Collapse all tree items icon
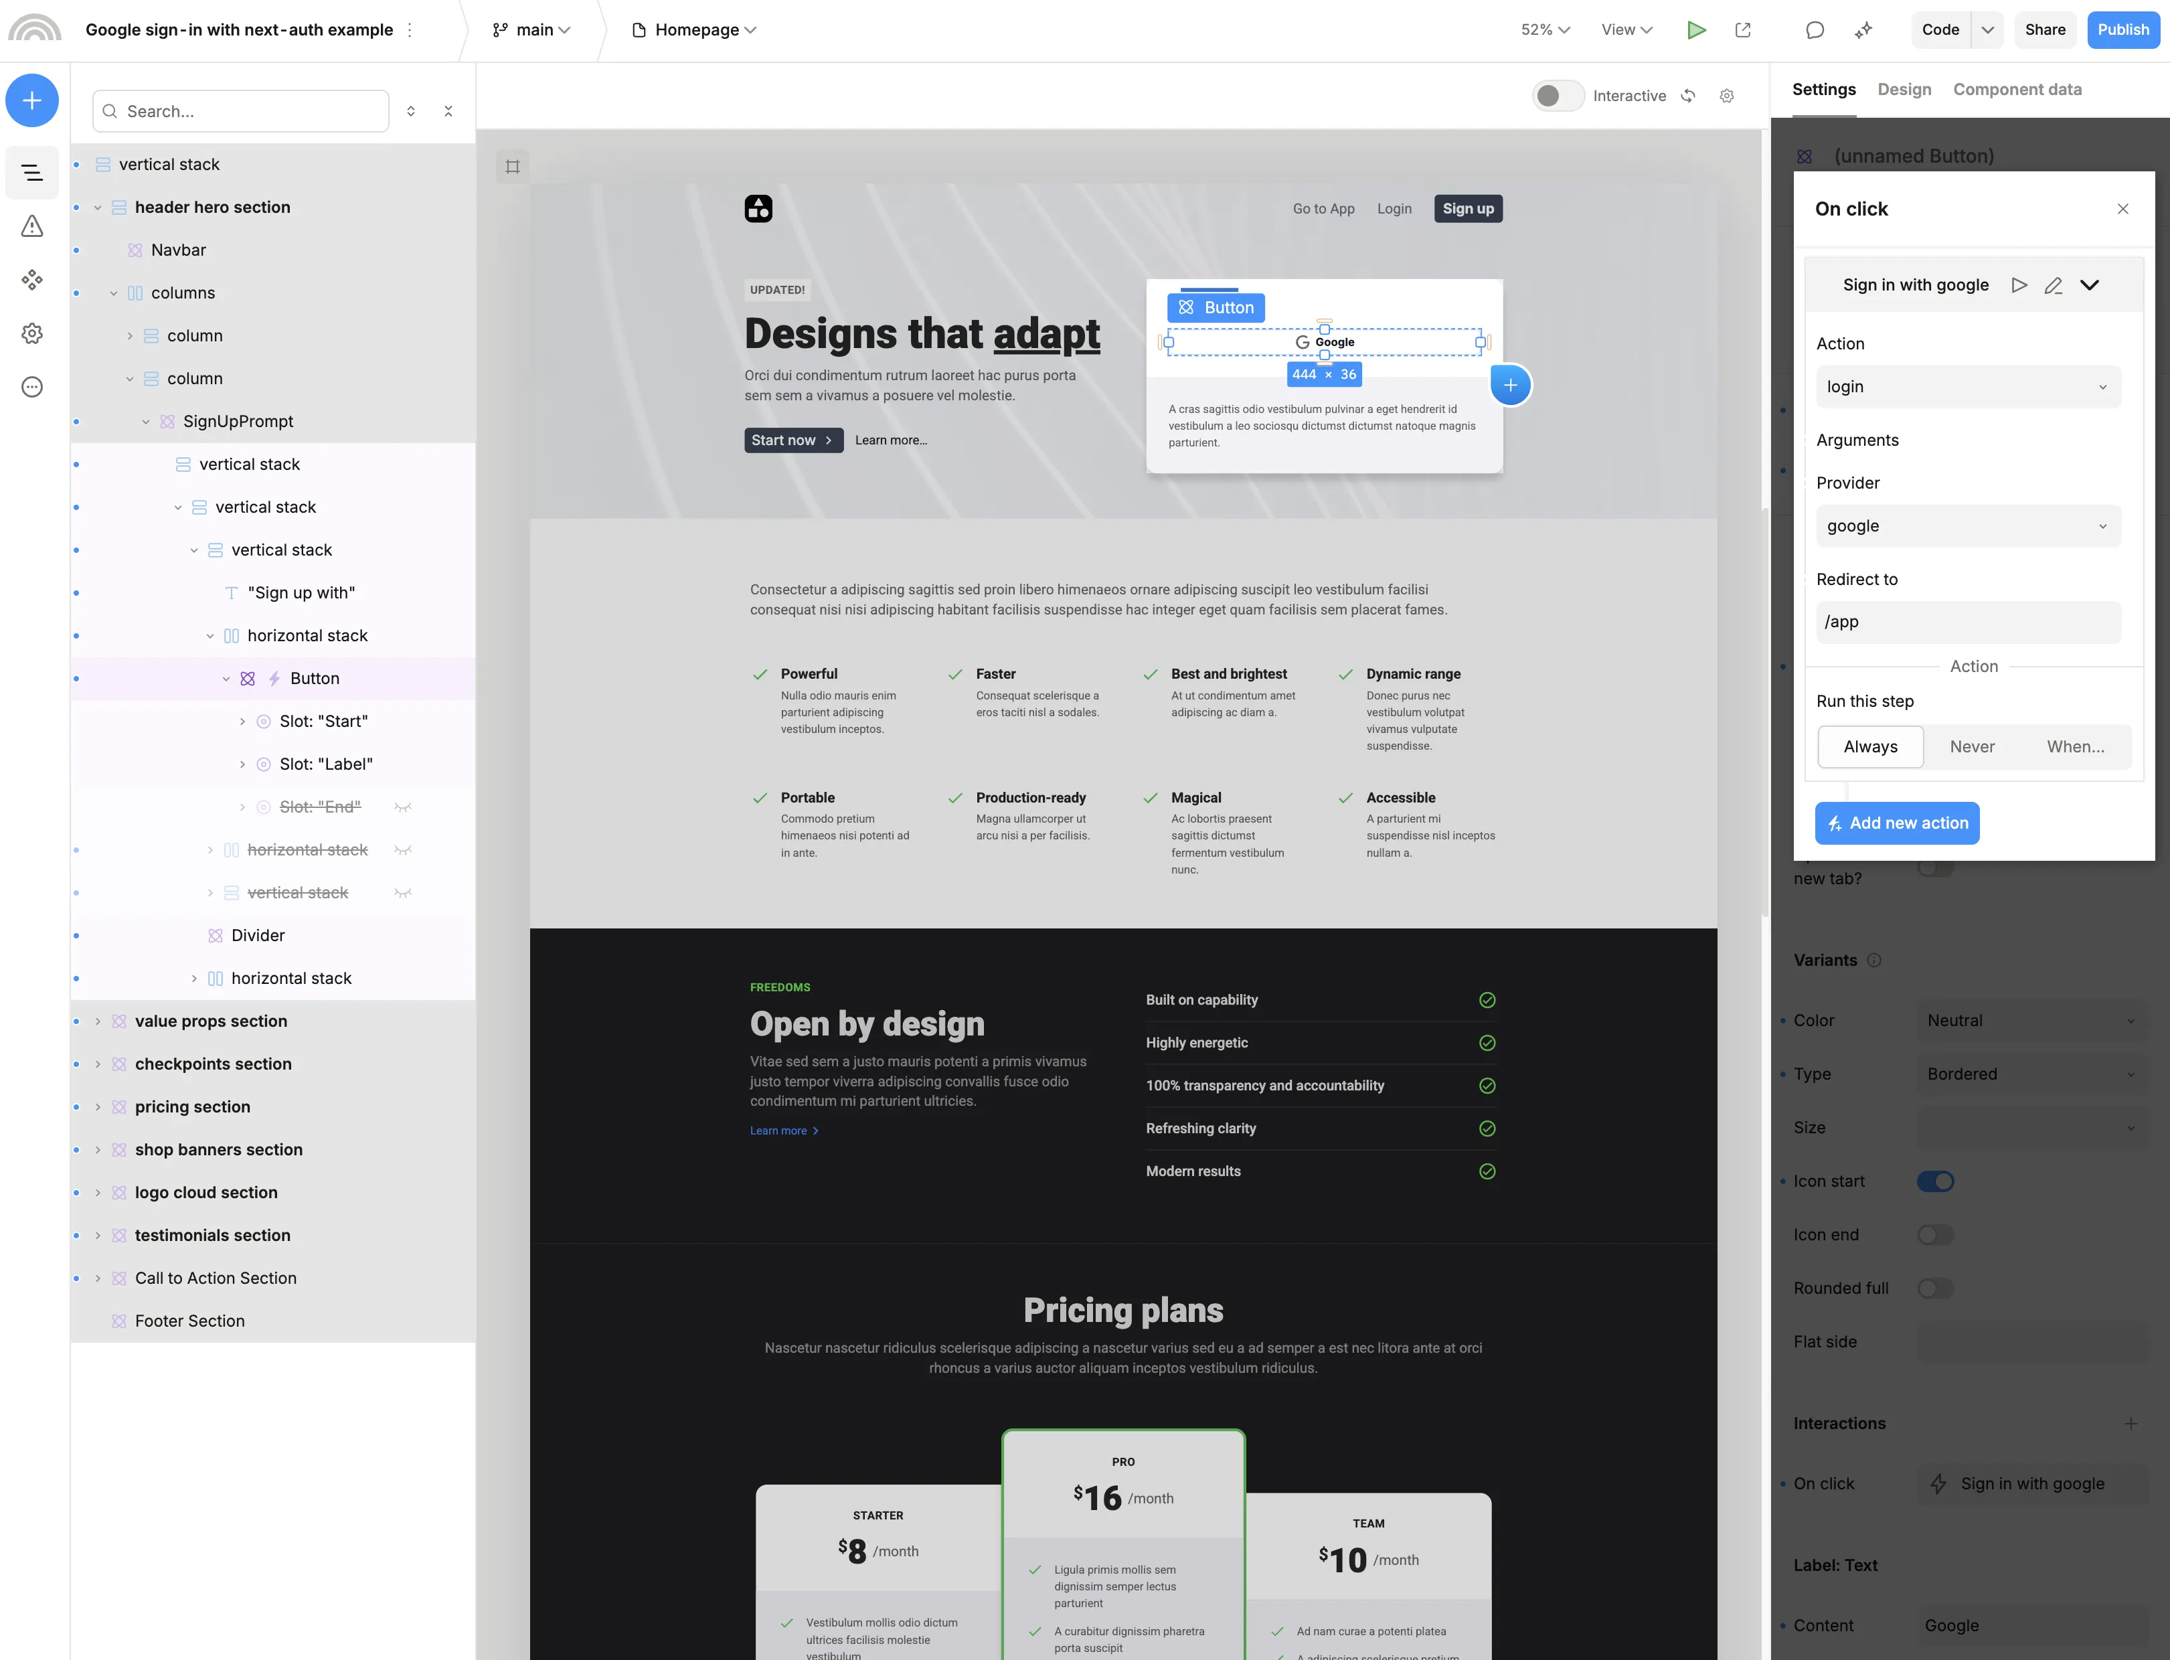 click(448, 110)
